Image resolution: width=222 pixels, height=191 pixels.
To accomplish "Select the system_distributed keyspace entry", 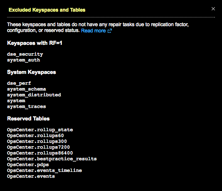I will pyautogui.click(x=34, y=95).
